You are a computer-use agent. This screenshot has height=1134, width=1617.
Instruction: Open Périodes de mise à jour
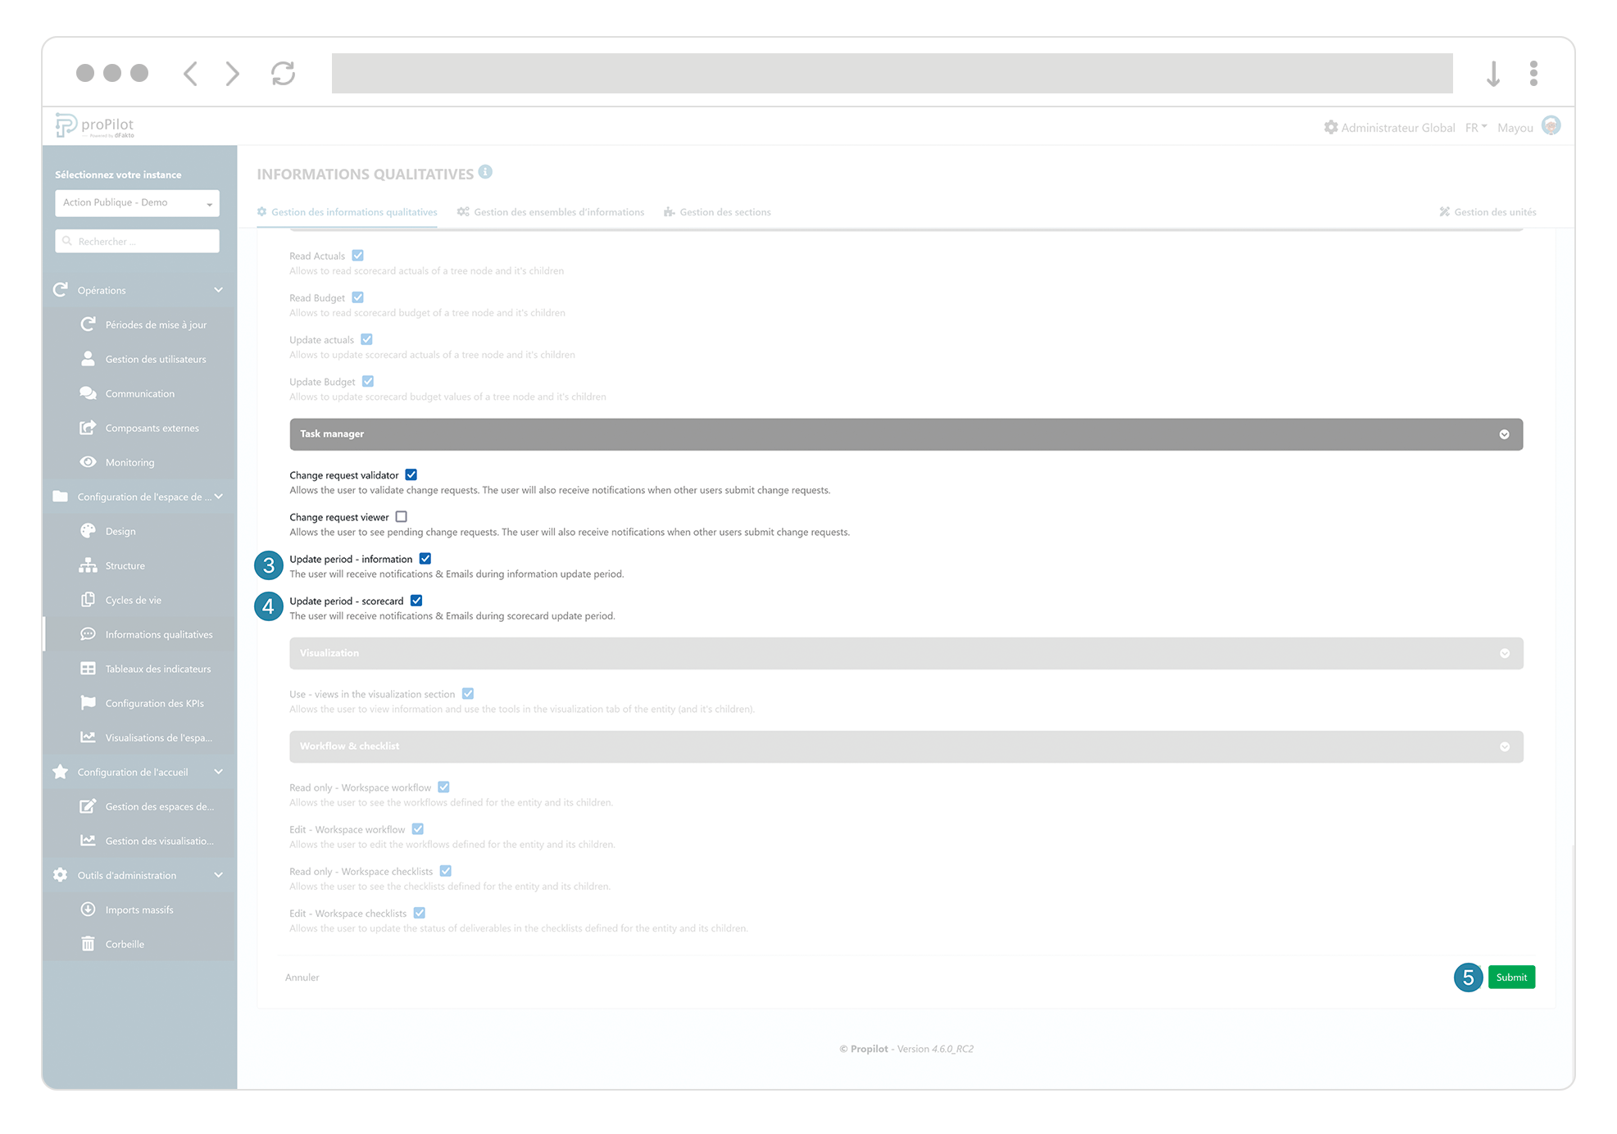(156, 324)
